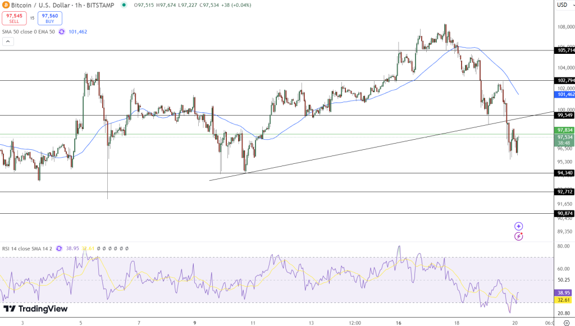The image size is (575, 326).
Task: Click the spread value 15
Action: click(32, 19)
